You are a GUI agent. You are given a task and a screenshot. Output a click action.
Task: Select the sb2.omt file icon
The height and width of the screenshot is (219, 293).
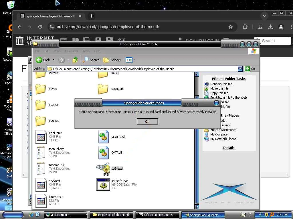point(41,184)
